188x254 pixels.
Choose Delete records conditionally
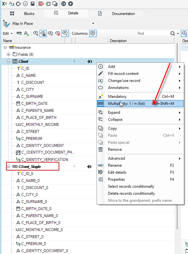pyautogui.click(x=140, y=193)
